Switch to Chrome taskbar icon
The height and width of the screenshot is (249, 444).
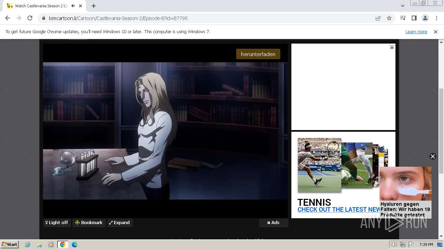pyautogui.click(x=62, y=245)
